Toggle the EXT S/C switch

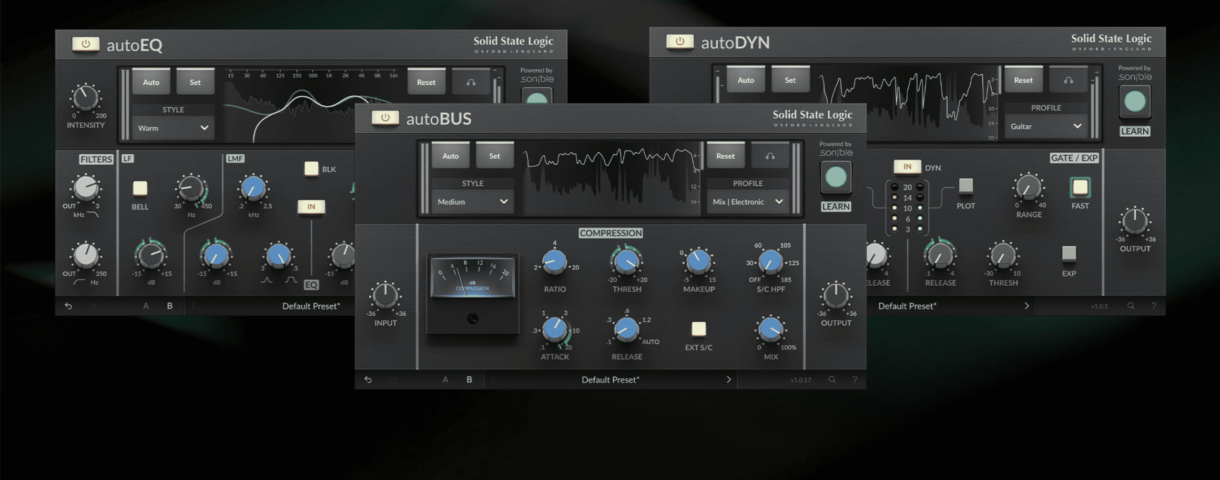pyautogui.click(x=699, y=329)
